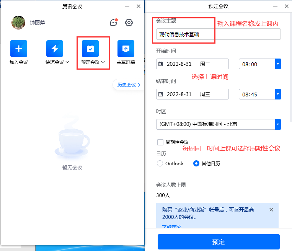Click the scrollbar in the 预定会议 window

coord(291,67)
